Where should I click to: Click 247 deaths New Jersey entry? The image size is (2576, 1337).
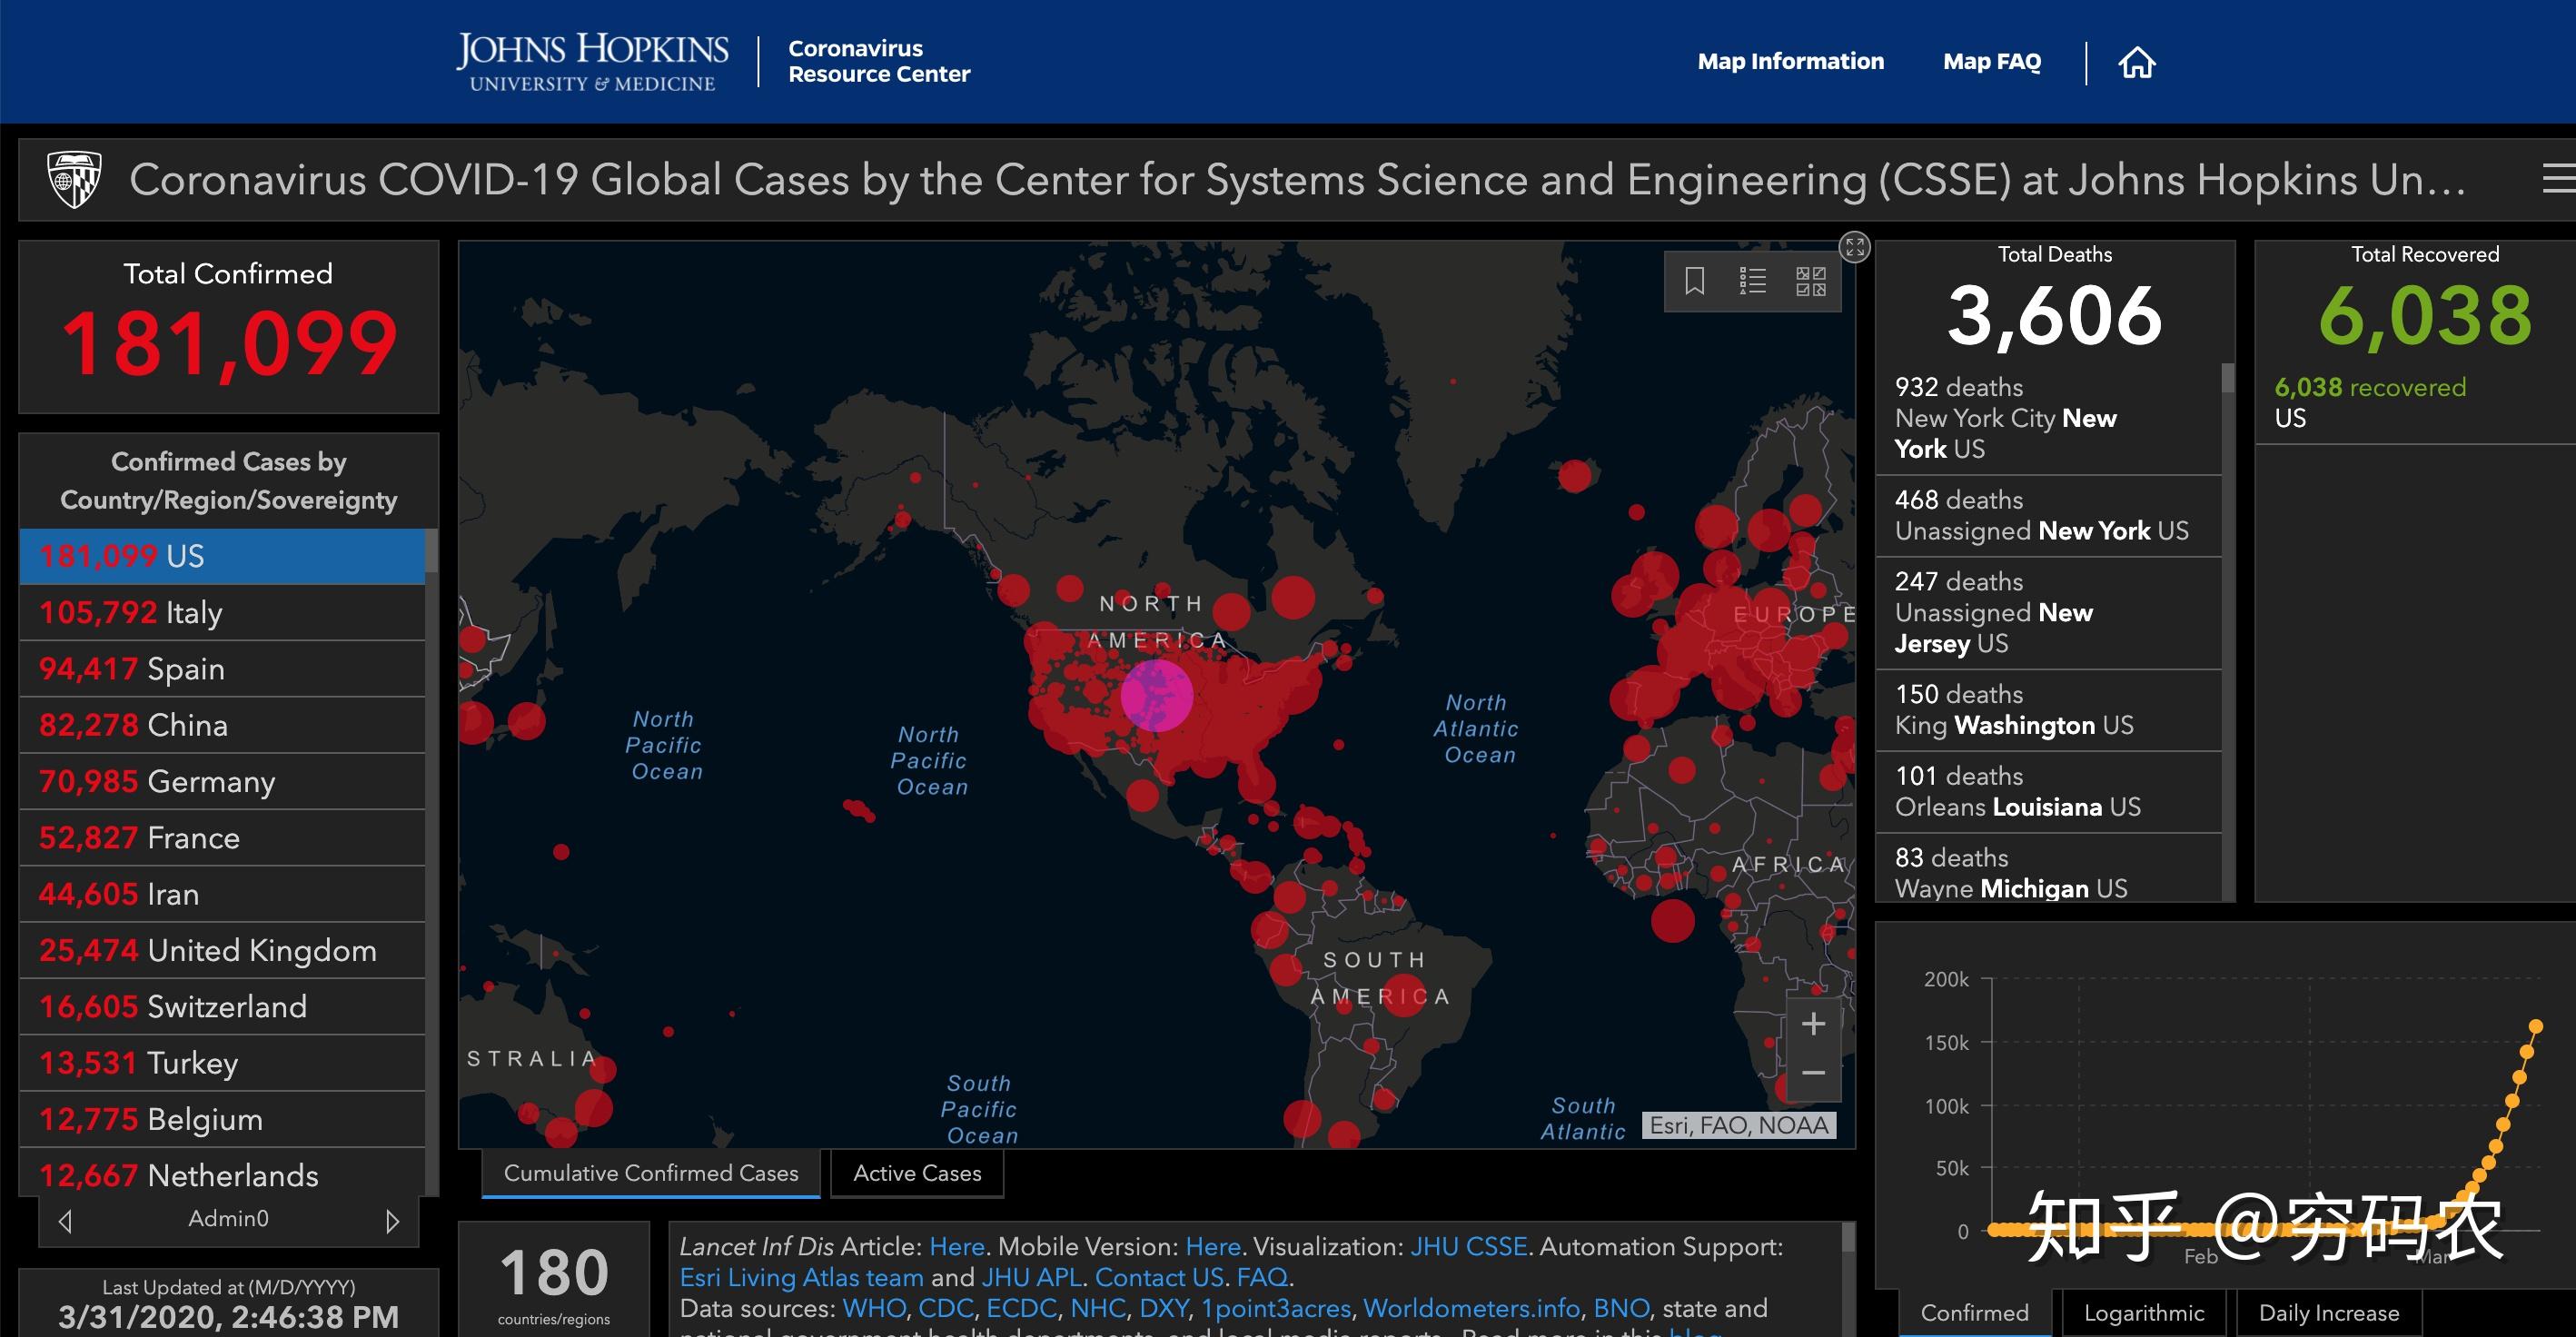[x=2048, y=613]
